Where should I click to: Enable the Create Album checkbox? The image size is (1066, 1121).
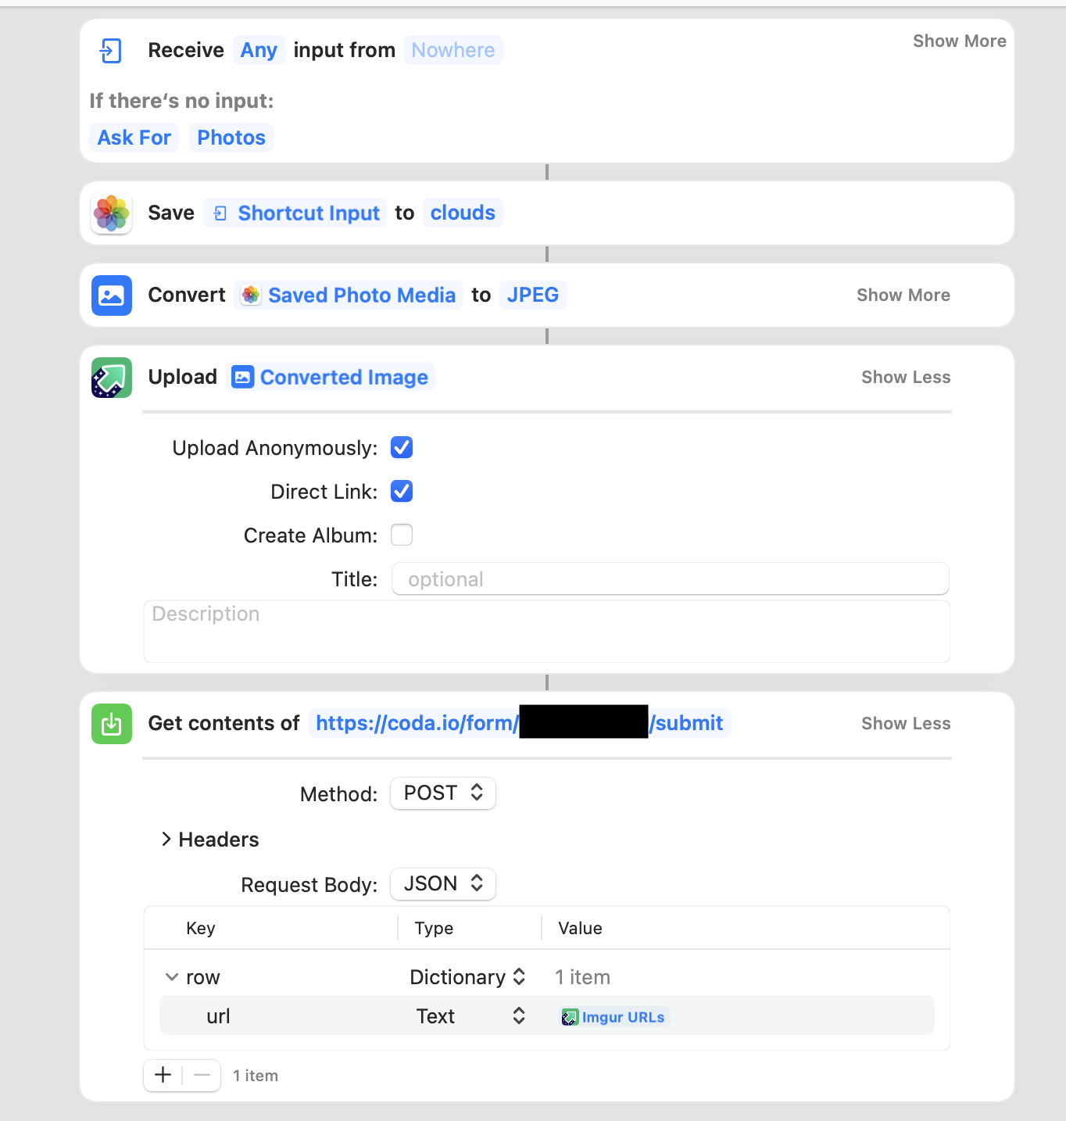[x=402, y=535]
